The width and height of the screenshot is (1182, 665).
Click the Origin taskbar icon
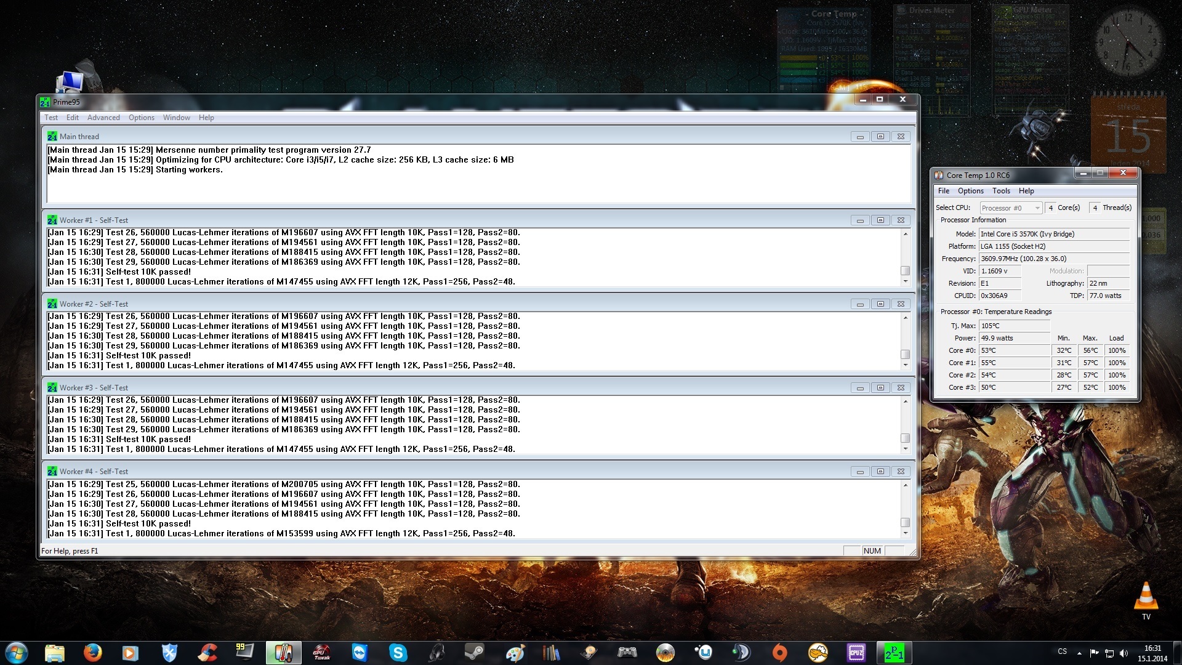tap(779, 652)
